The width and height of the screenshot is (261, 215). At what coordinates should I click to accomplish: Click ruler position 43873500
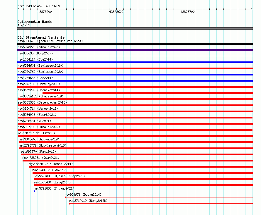click(x=45, y=12)
